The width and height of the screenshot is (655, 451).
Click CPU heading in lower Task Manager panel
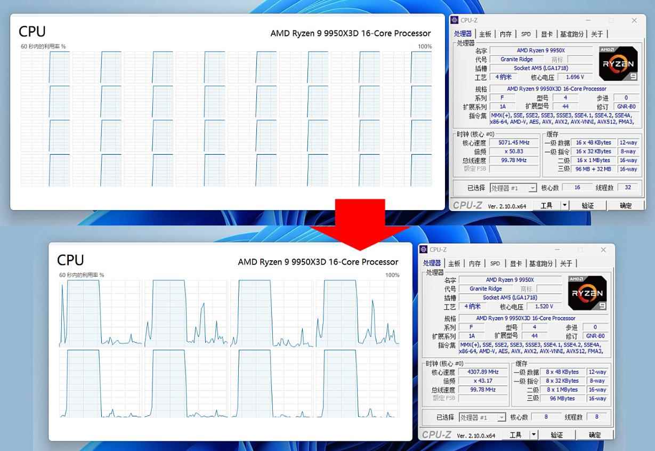click(x=70, y=260)
